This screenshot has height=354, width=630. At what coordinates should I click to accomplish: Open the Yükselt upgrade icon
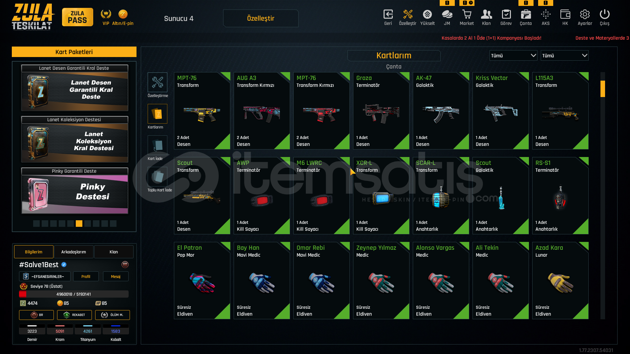pos(427,18)
